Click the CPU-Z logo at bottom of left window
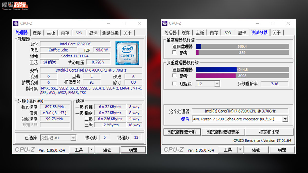Screen dimensions: 308x173 [25, 149]
